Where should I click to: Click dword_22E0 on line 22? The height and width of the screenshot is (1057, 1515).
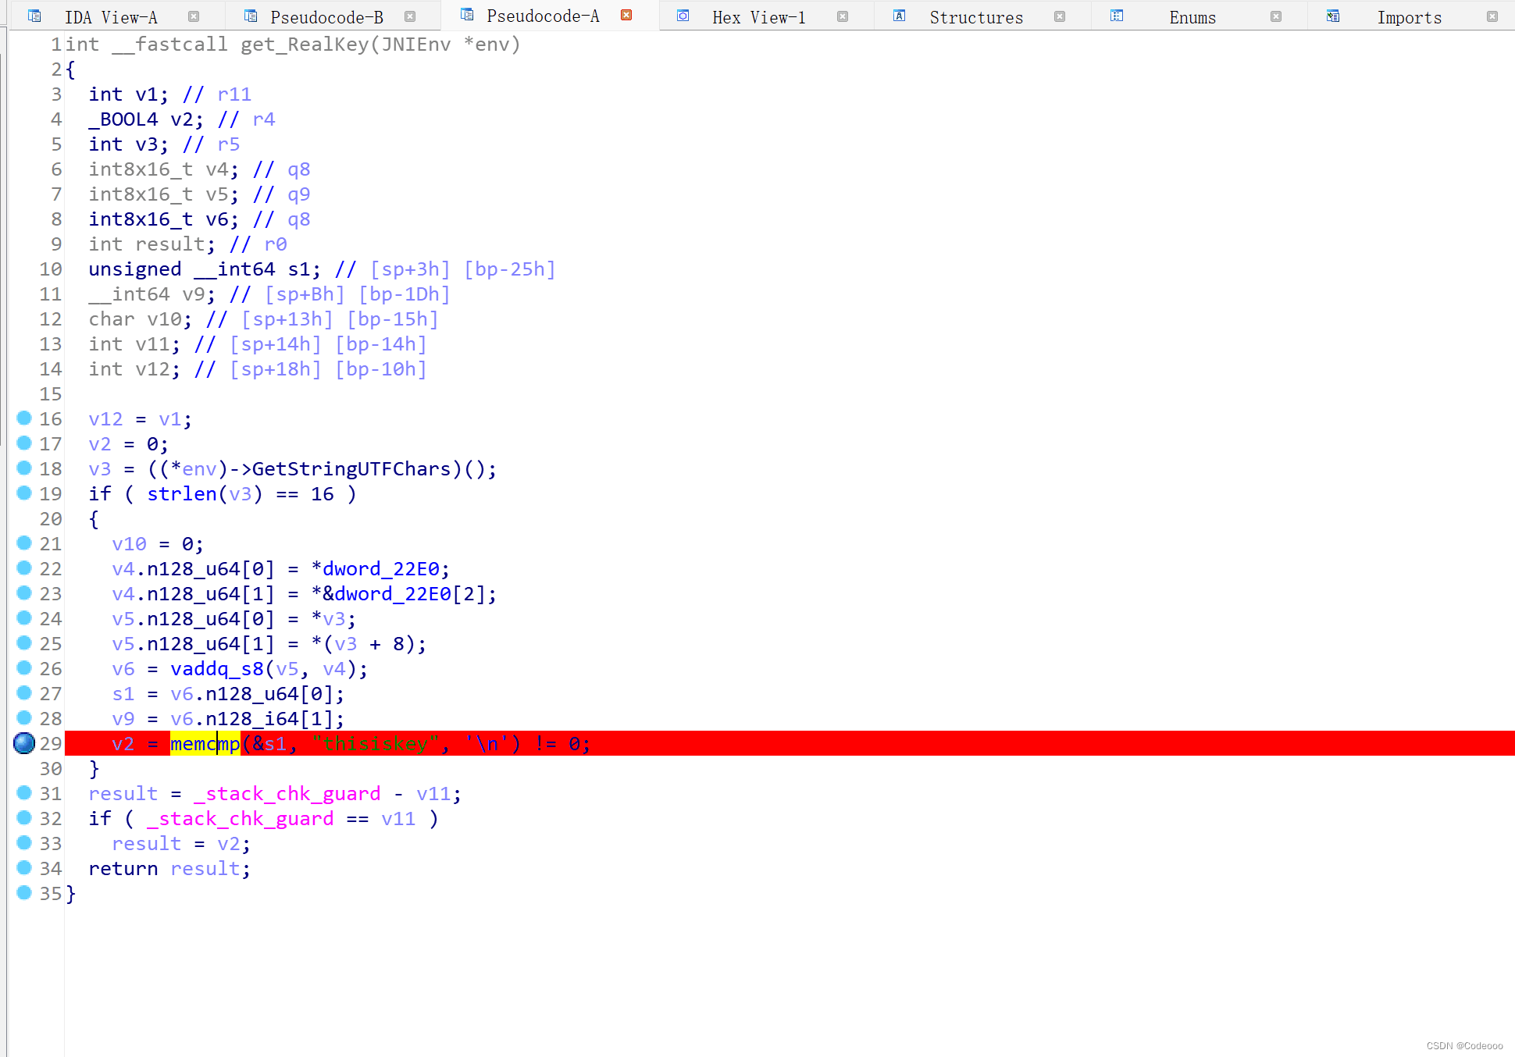(x=381, y=569)
